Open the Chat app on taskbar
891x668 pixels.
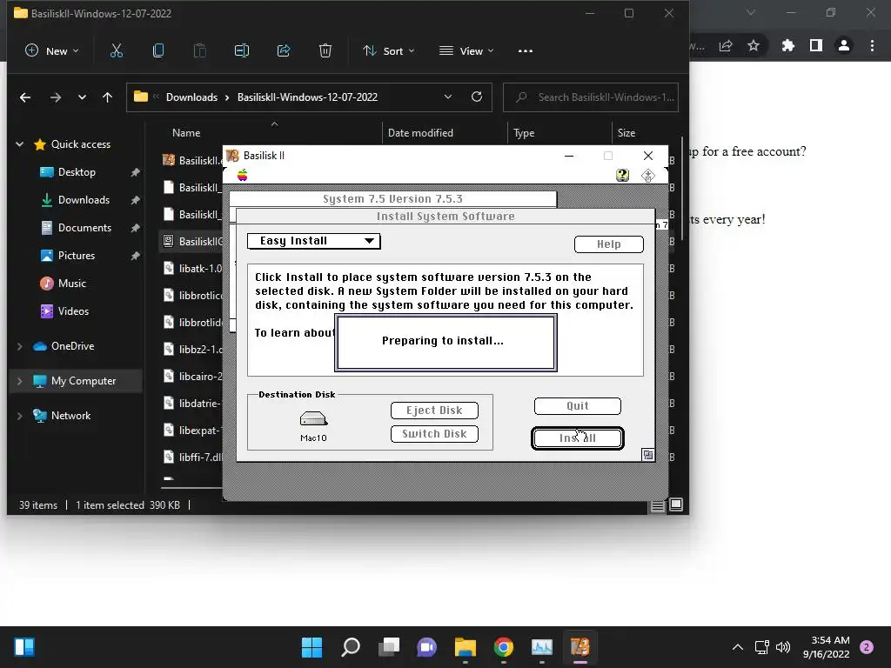pyautogui.click(x=426, y=647)
